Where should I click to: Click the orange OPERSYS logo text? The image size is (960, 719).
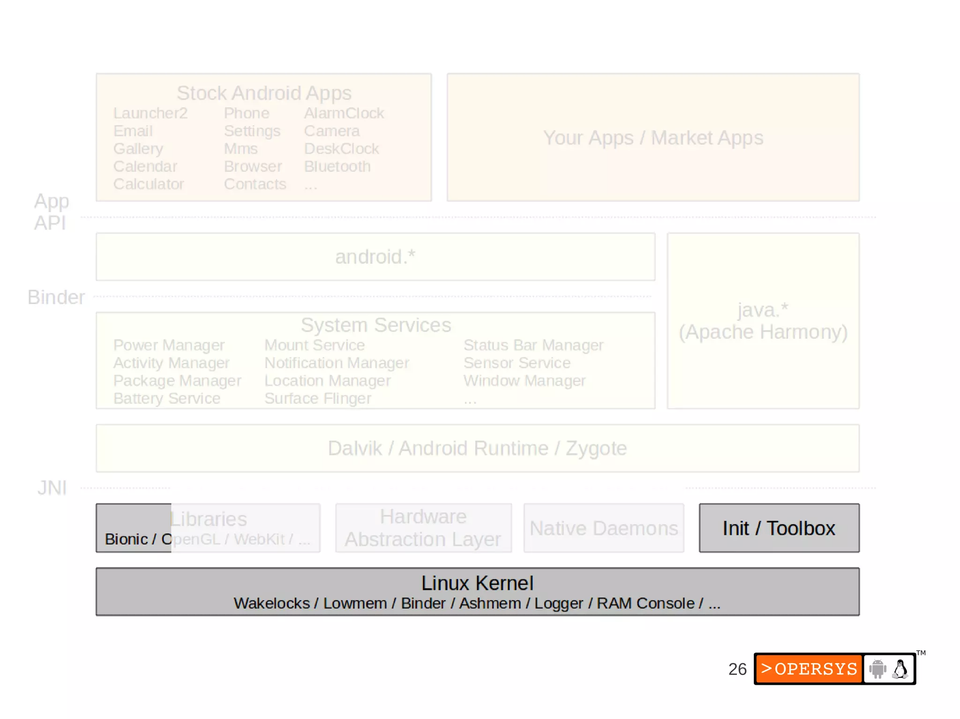809,669
